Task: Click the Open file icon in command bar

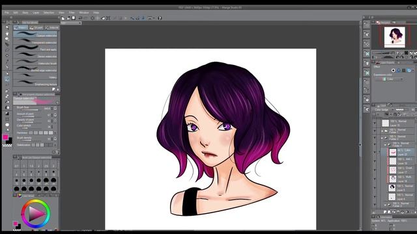Action: 68,18
